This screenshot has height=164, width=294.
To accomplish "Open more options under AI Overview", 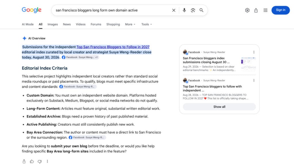I will pyautogui.click(x=47, y=161).
